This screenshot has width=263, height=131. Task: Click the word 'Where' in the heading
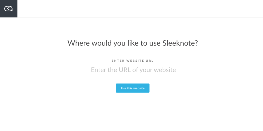click(79, 43)
